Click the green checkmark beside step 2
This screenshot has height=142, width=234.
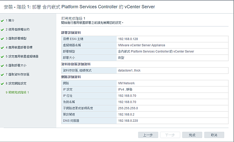click(2, 30)
